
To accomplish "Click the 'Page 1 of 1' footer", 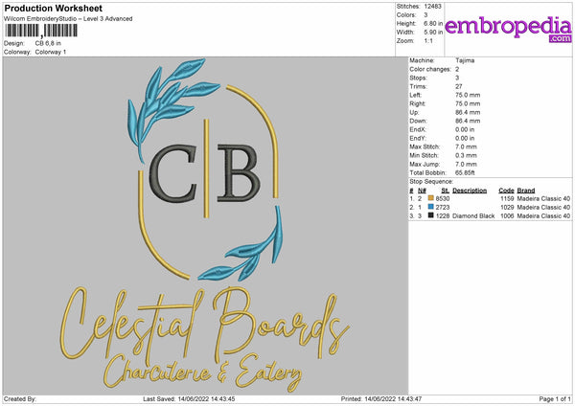I will tap(555, 399).
